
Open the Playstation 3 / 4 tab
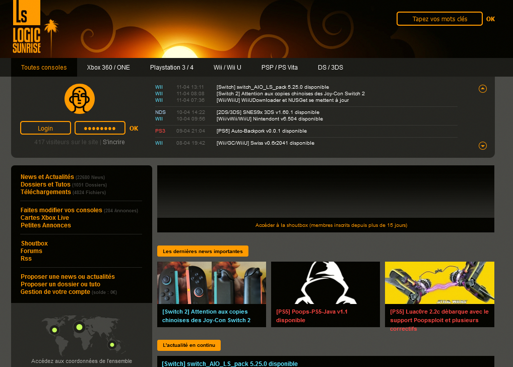172,68
